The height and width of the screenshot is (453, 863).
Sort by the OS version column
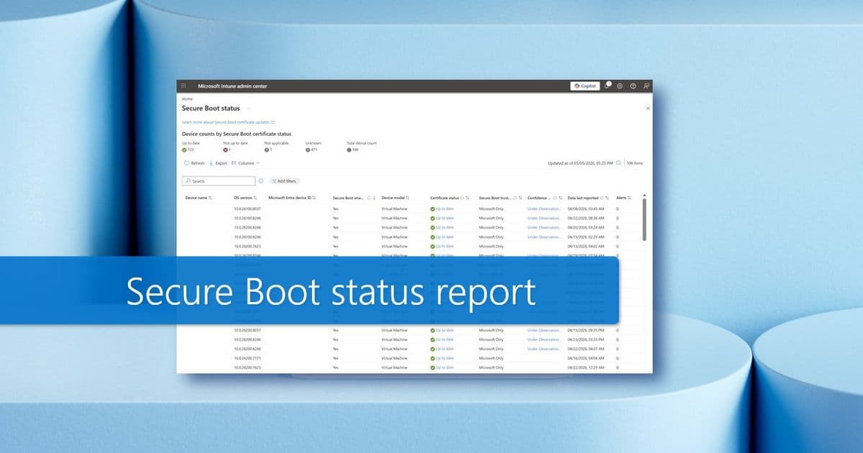tap(245, 197)
